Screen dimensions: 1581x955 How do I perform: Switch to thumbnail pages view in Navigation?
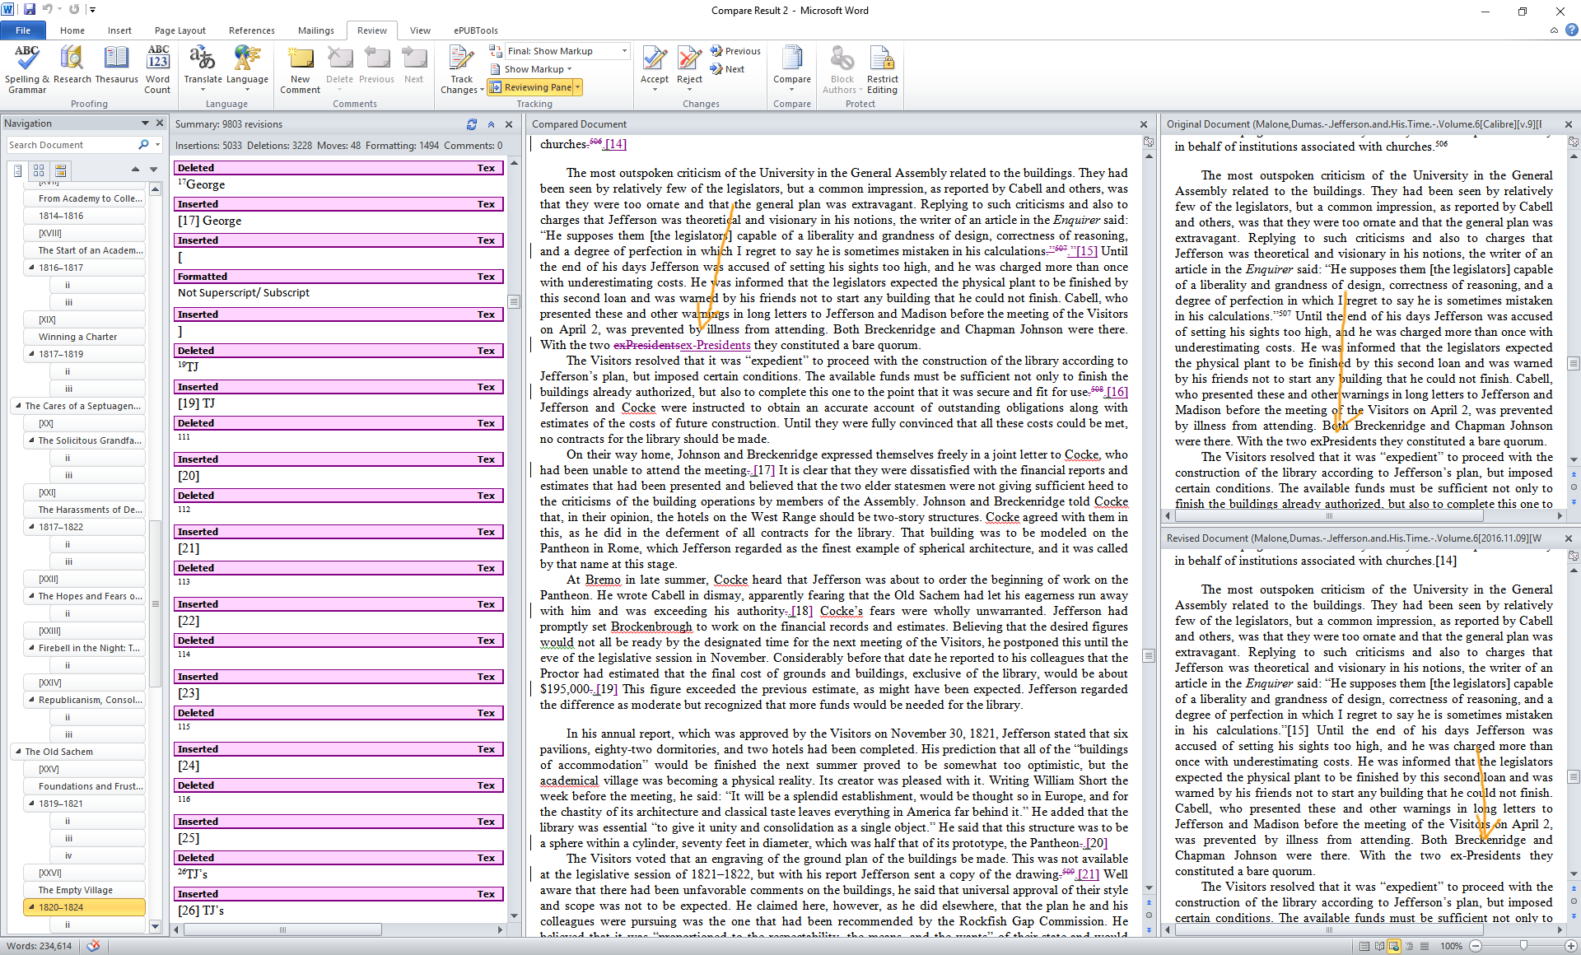click(x=39, y=170)
